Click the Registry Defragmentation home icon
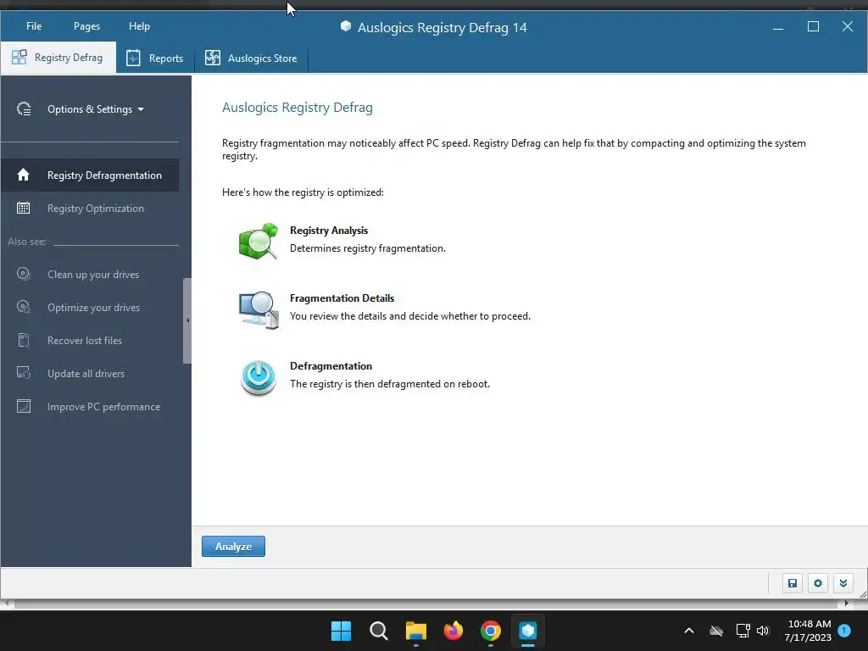 pyautogui.click(x=23, y=175)
